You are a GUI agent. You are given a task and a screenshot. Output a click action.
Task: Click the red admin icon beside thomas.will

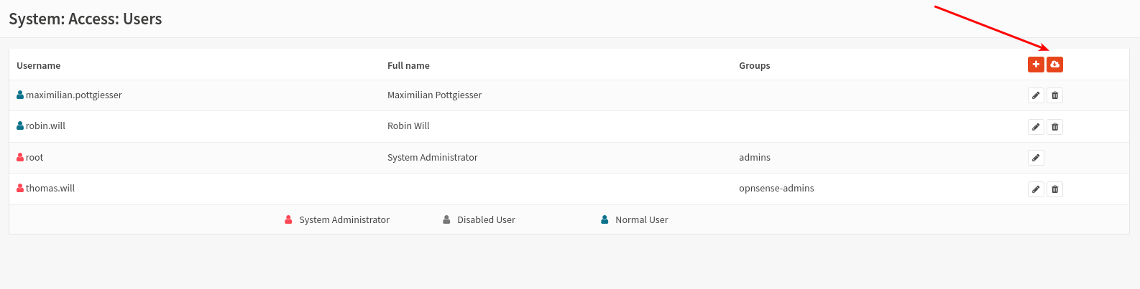click(x=20, y=188)
